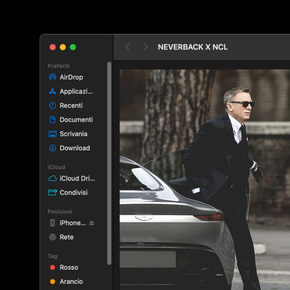
Task: Click the Download arrow icon
Action: [53, 148]
